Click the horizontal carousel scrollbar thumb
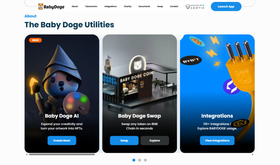Image resolution: width=280 pixels, height=165 pixels. tap(62, 154)
